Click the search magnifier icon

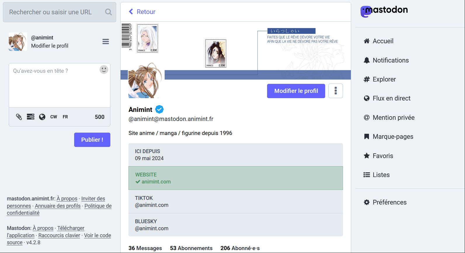[x=108, y=12]
